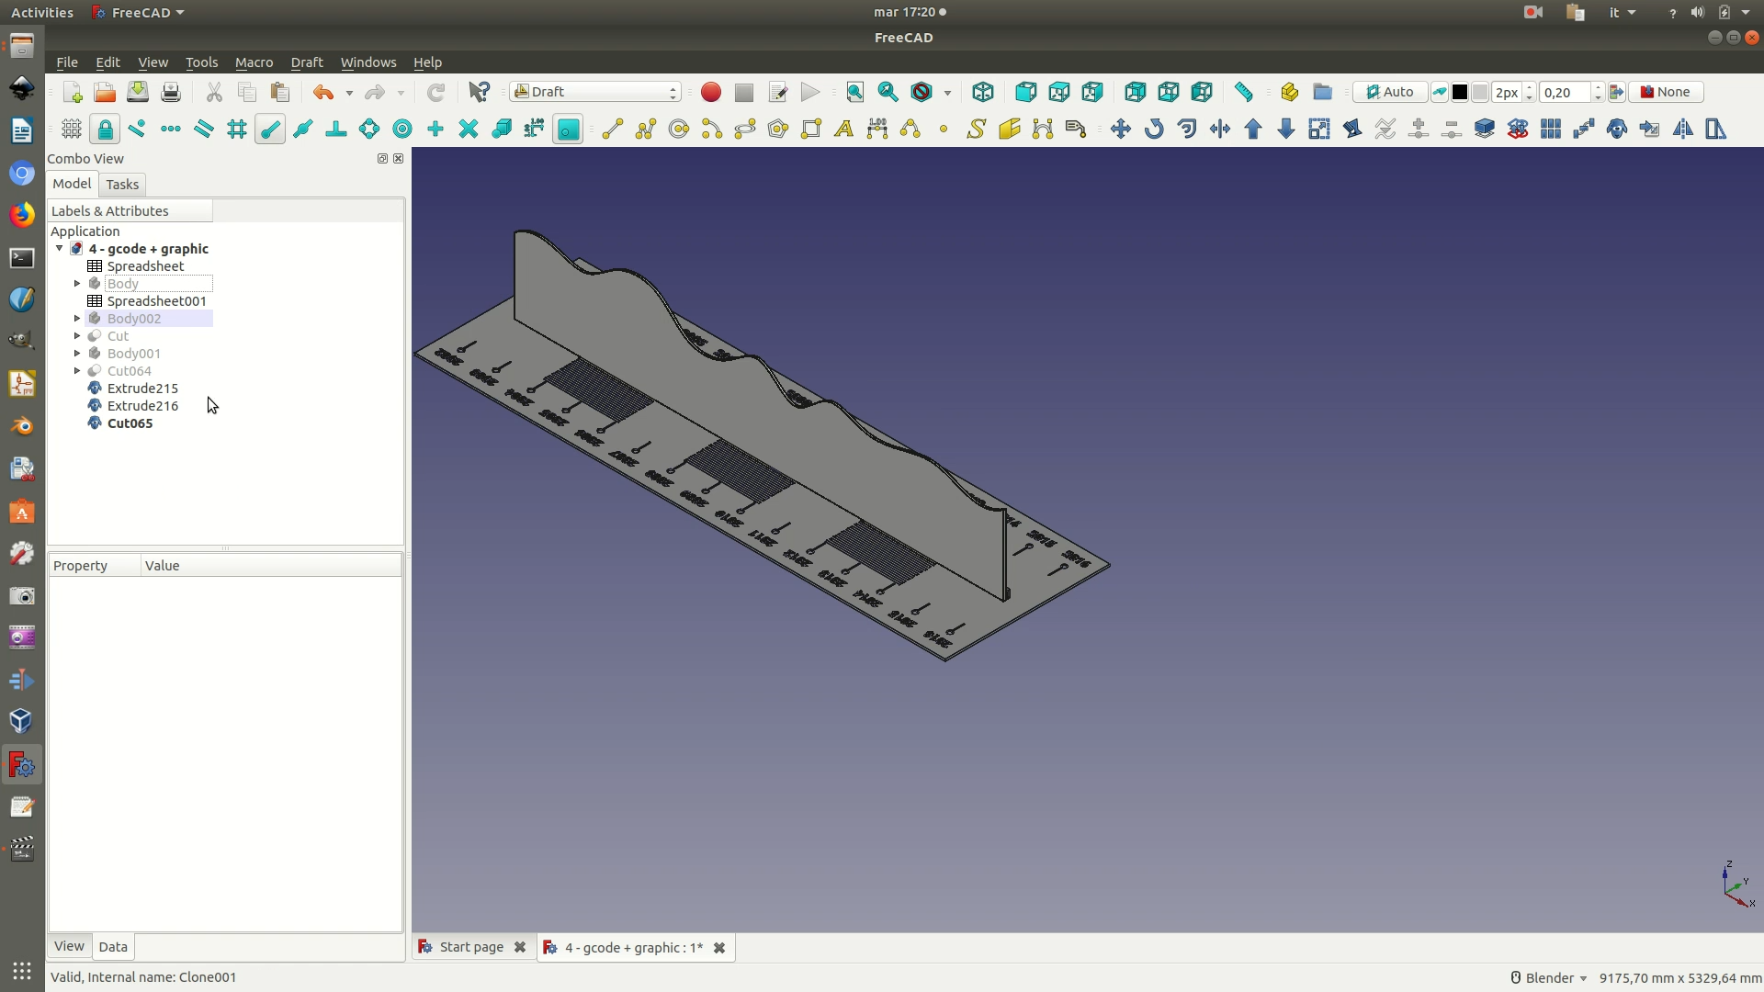1764x992 pixels.
Task: Toggle snap to perpendicular
Action: 336,129
